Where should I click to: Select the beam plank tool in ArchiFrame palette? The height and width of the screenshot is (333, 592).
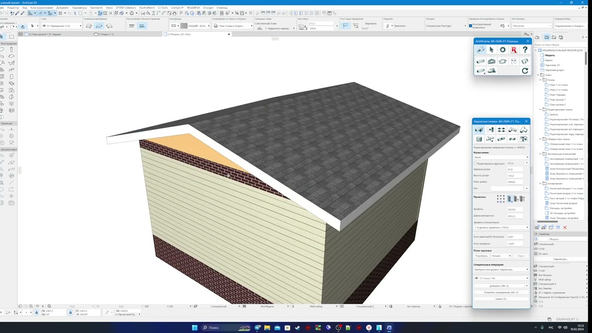coord(481,61)
